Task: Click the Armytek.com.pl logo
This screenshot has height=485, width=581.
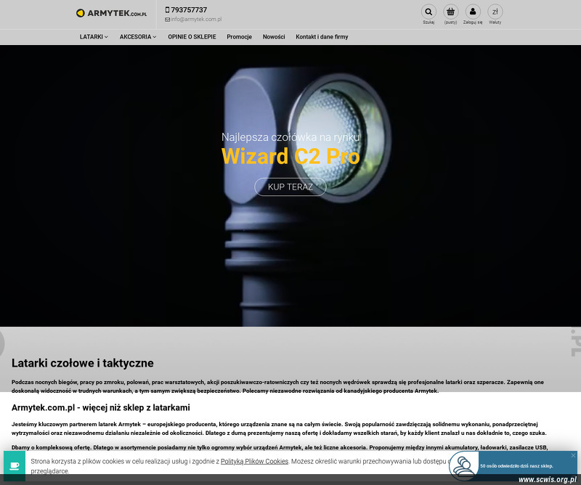Action: [111, 13]
